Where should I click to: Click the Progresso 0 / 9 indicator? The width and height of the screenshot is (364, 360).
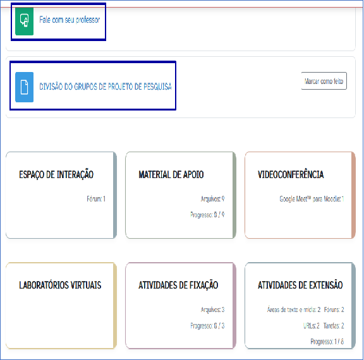tap(207, 215)
